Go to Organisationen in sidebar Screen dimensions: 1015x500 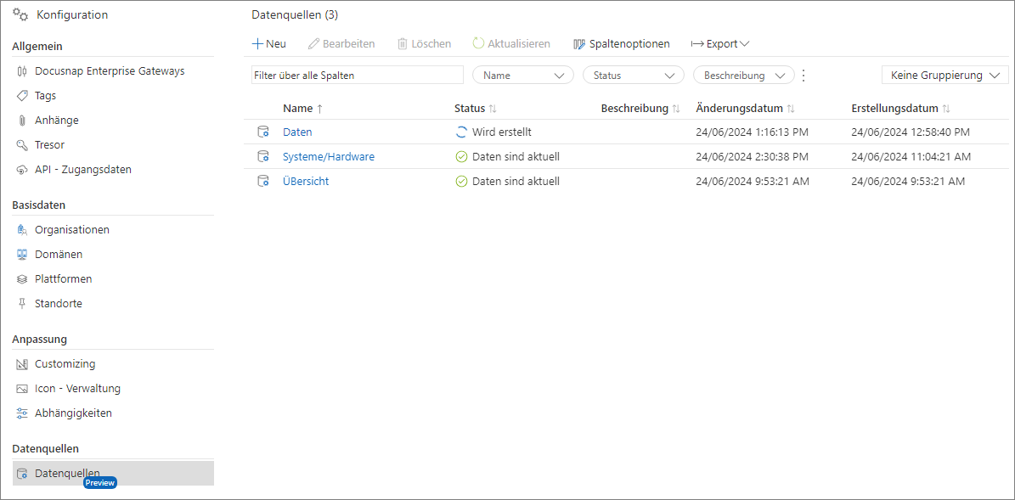(71, 230)
